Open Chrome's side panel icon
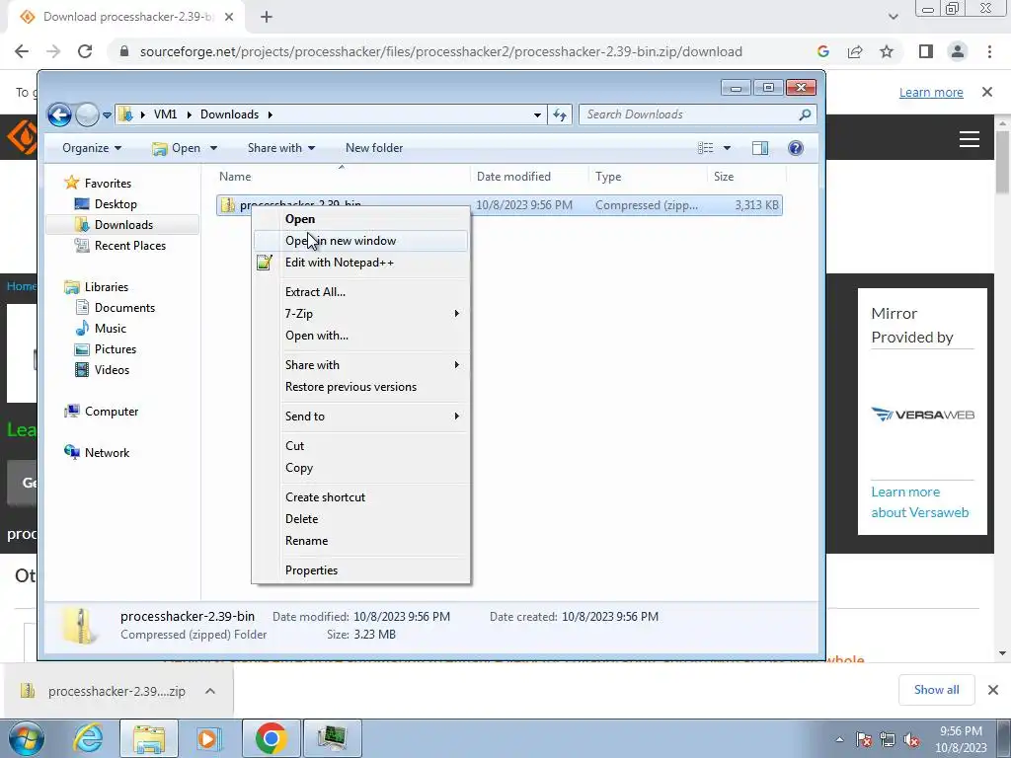Screen dimensions: 1011x758 tap(926, 51)
